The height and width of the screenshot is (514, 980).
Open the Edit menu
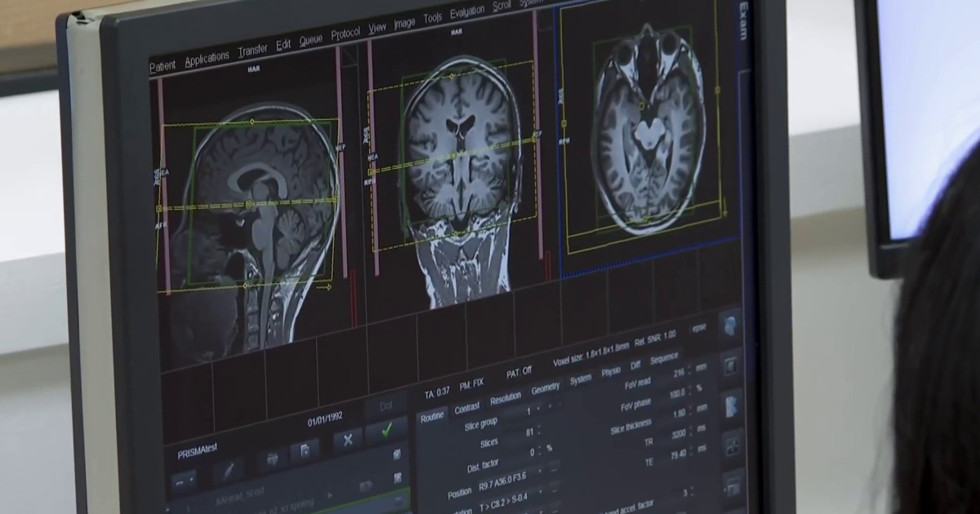coord(283,46)
